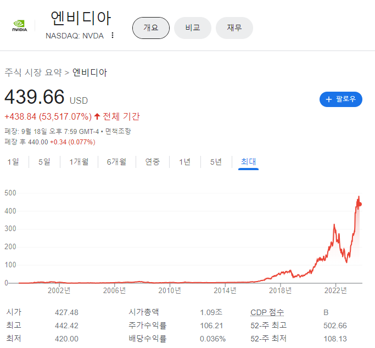Select the 1년 time range

pyautogui.click(x=184, y=162)
